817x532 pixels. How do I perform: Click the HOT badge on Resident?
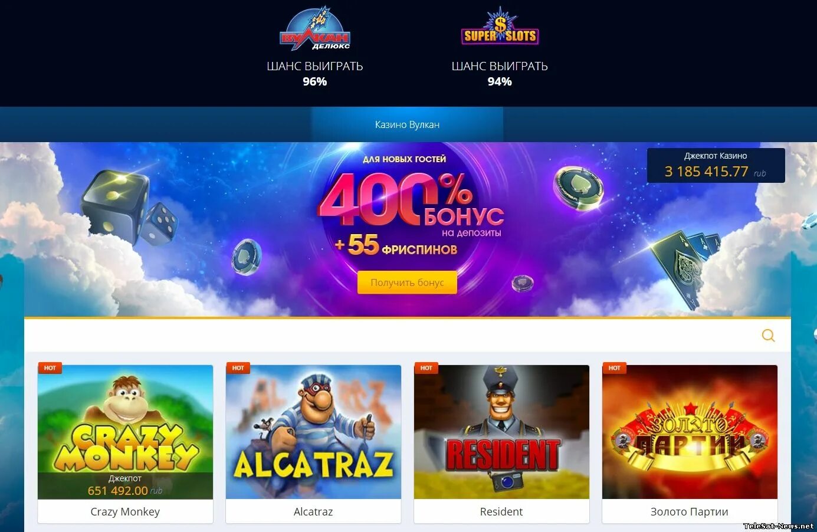click(426, 368)
